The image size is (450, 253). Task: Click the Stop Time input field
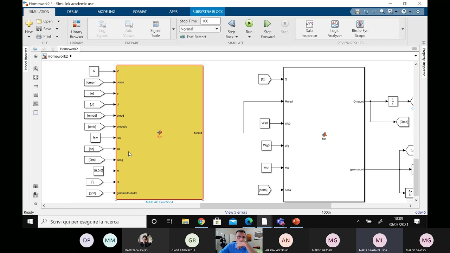click(x=211, y=21)
